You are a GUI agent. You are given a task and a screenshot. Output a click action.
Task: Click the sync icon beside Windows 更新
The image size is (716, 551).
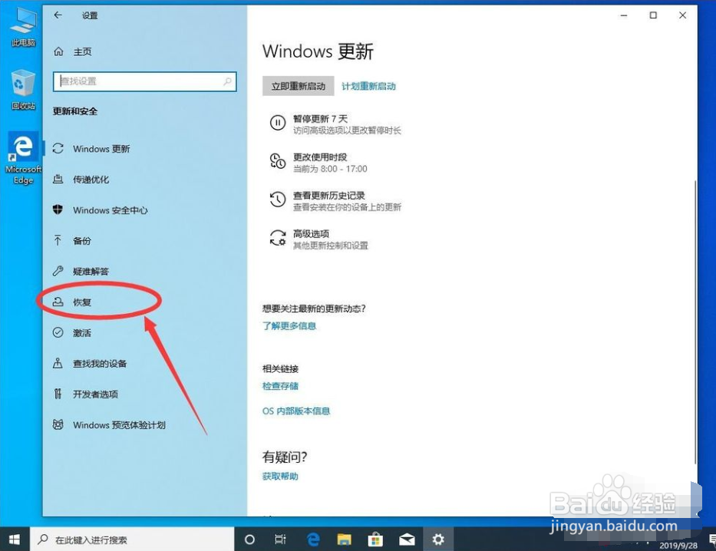pos(58,148)
